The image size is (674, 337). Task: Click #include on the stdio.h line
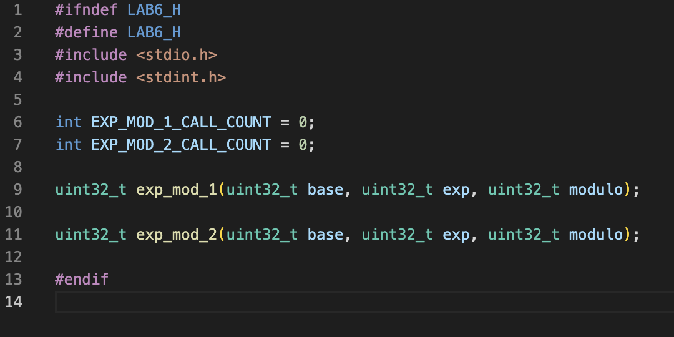point(91,54)
